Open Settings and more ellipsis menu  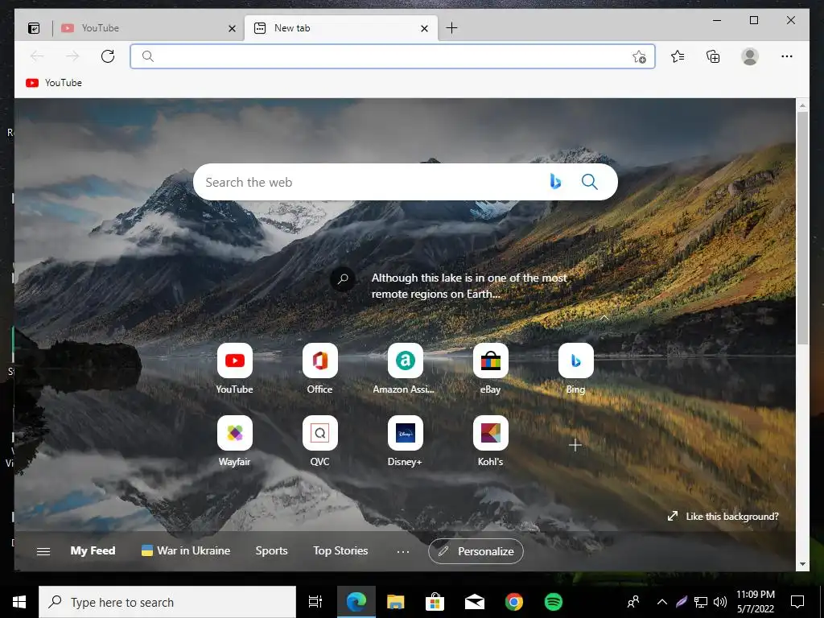[x=787, y=56]
